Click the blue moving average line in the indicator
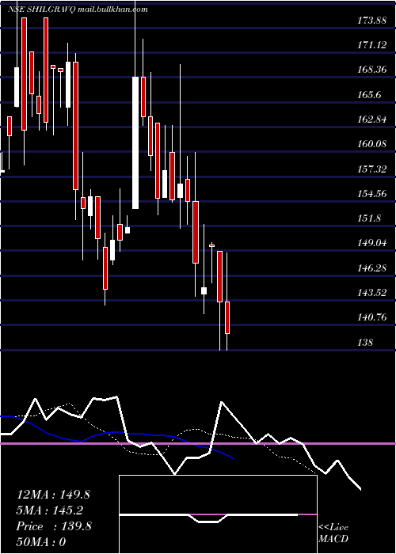The width and height of the screenshot is (396, 554). coord(116,433)
